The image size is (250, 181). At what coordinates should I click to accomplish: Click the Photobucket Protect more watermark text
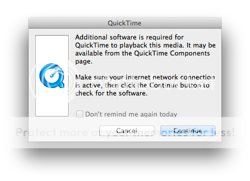click(x=125, y=132)
